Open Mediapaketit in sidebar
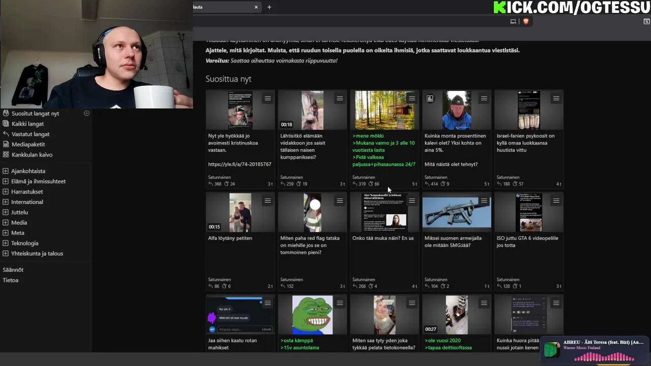Viewport: 651px width, 366px height. [x=28, y=144]
